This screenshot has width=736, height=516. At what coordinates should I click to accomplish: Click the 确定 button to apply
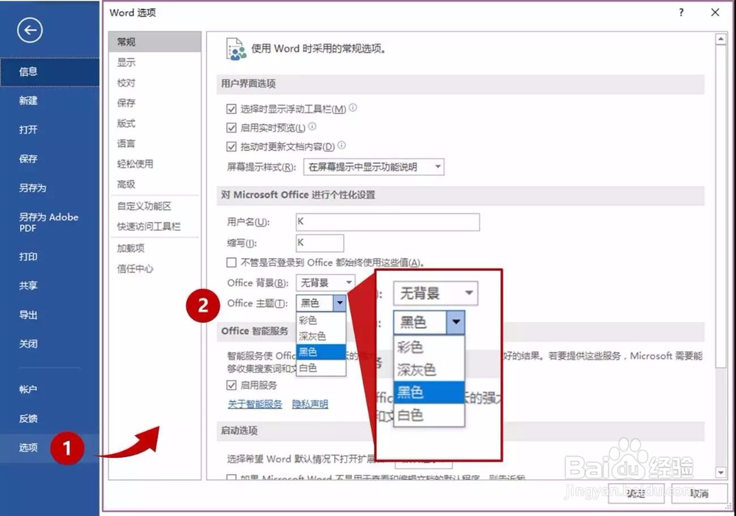tap(635, 494)
